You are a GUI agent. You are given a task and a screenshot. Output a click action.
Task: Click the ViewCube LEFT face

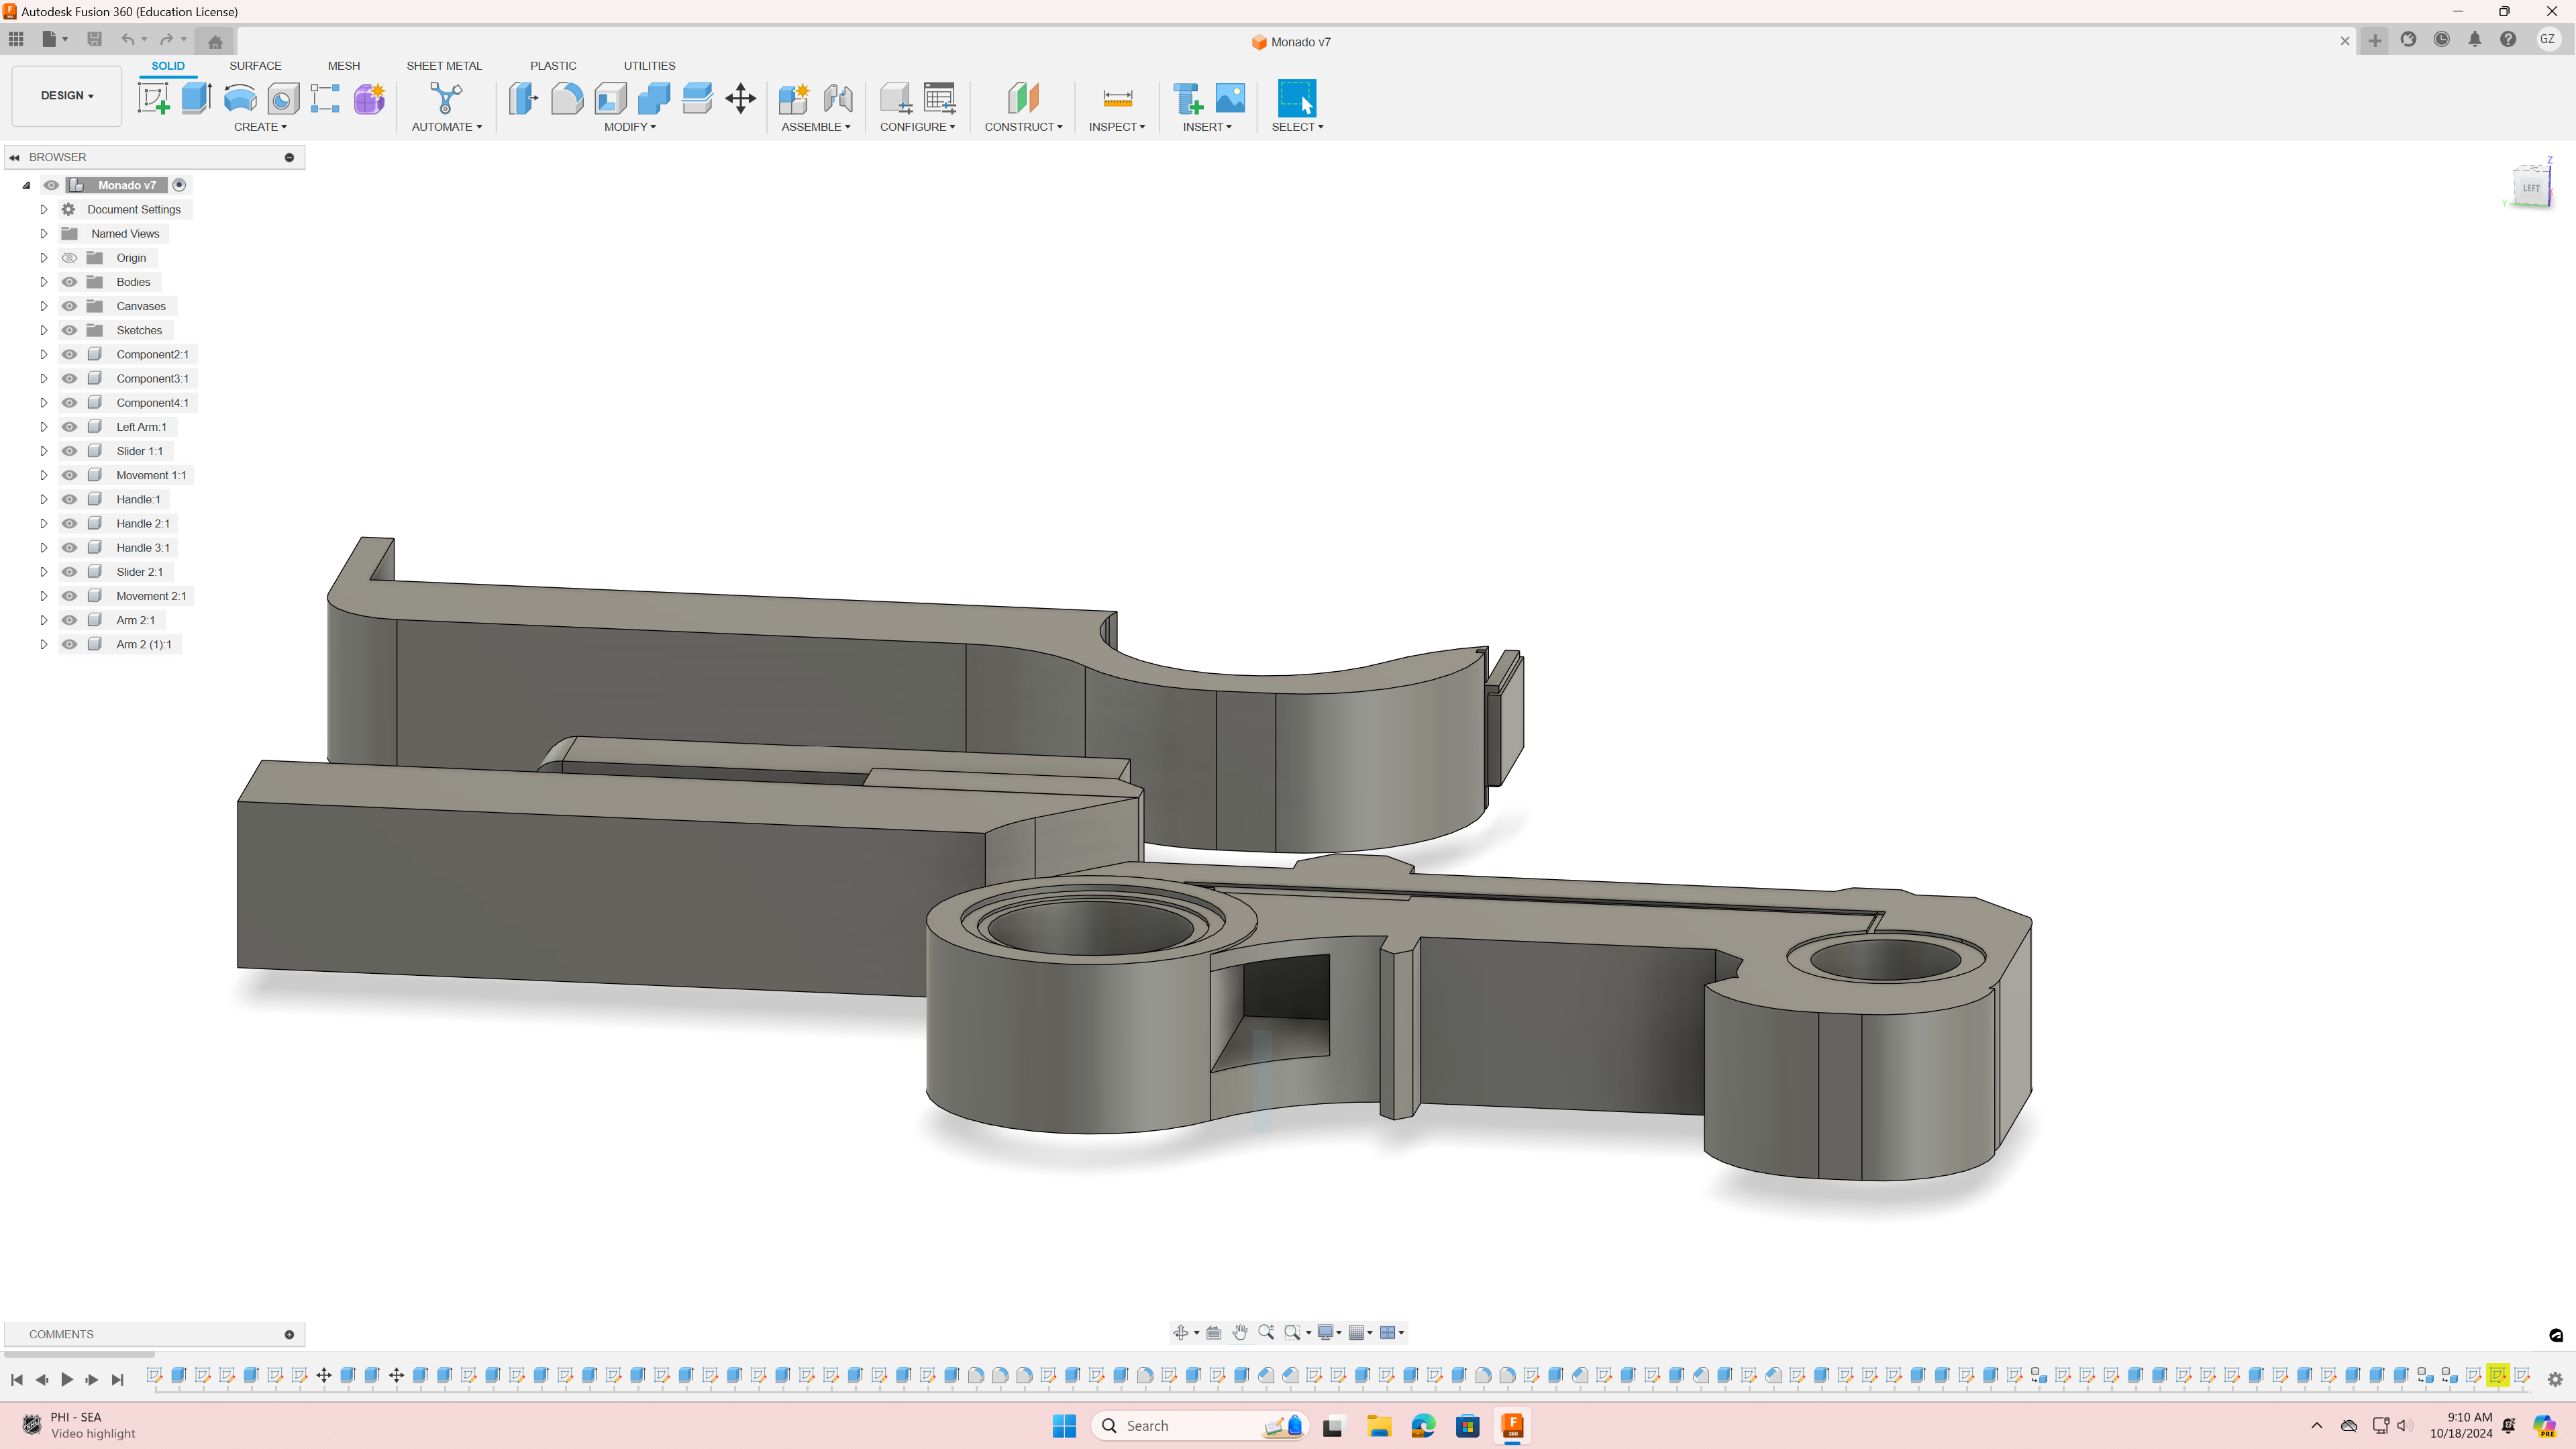pyautogui.click(x=2530, y=187)
